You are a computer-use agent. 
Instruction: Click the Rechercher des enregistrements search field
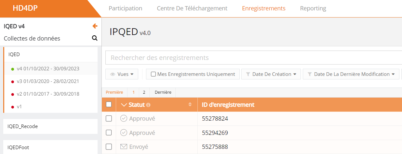tap(254, 58)
